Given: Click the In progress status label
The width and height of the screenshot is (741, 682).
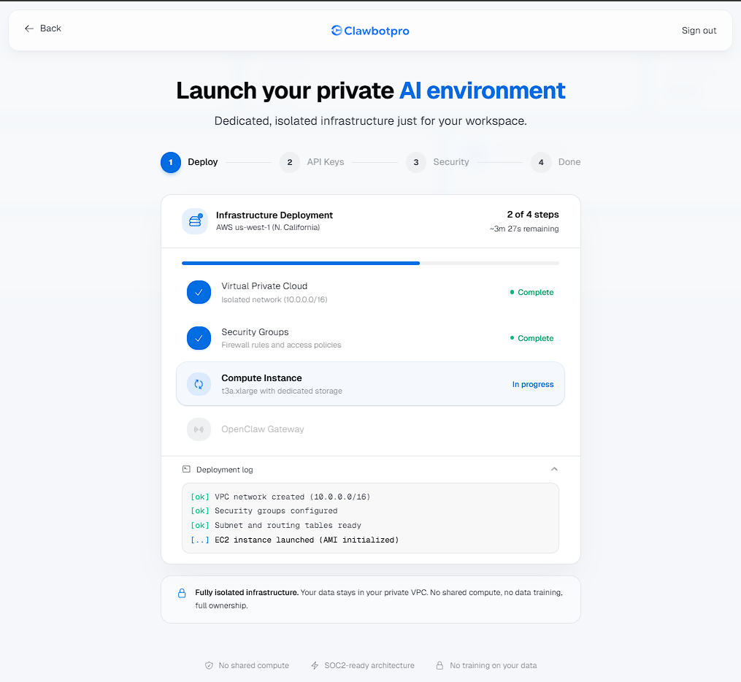Looking at the screenshot, I should point(532,384).
